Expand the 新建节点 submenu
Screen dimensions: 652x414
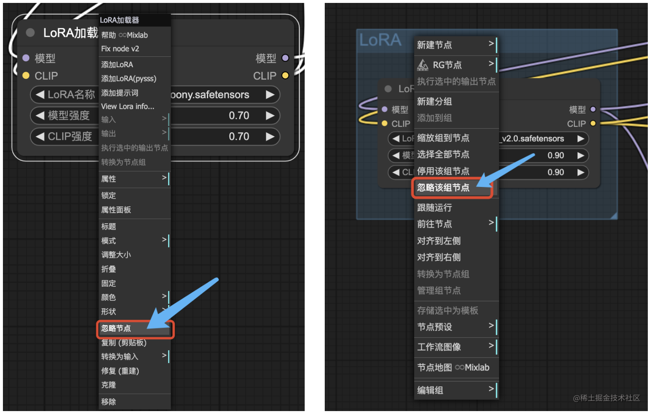(x=456, y=45)
